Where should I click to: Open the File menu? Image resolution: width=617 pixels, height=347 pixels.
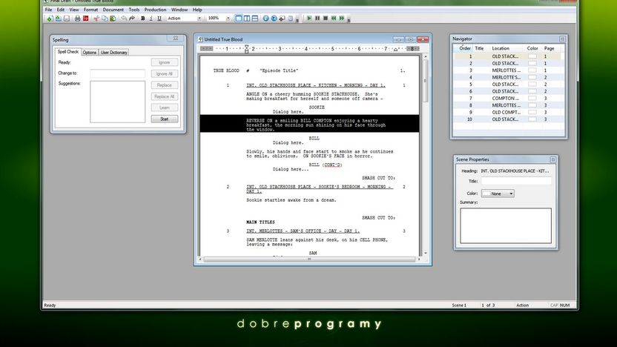[48, 10]
